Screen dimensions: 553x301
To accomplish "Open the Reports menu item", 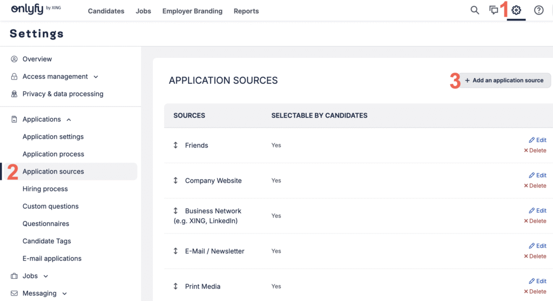I will [246, 11].
